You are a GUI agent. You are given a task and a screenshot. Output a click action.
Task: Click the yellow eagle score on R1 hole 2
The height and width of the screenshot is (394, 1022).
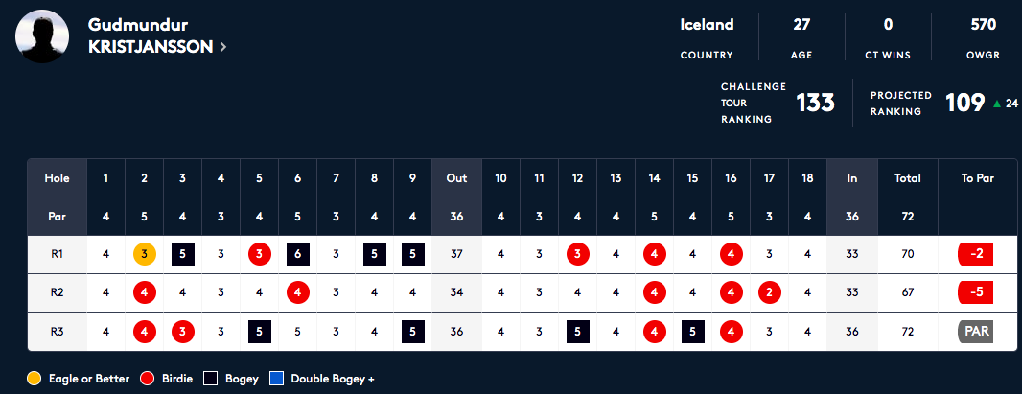pos(144,254)
